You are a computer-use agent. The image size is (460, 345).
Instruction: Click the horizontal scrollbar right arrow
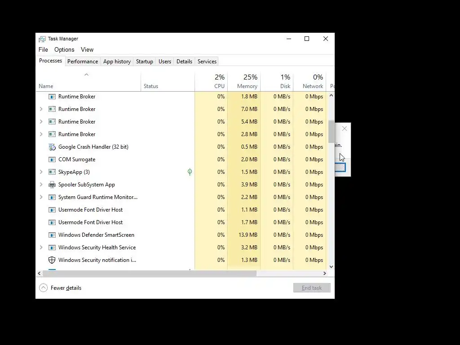click(x=324, y=274)
